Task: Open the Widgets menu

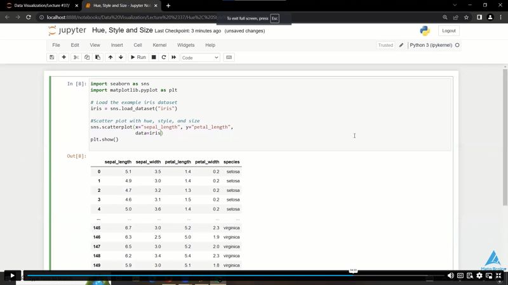Action: point(185,45)
